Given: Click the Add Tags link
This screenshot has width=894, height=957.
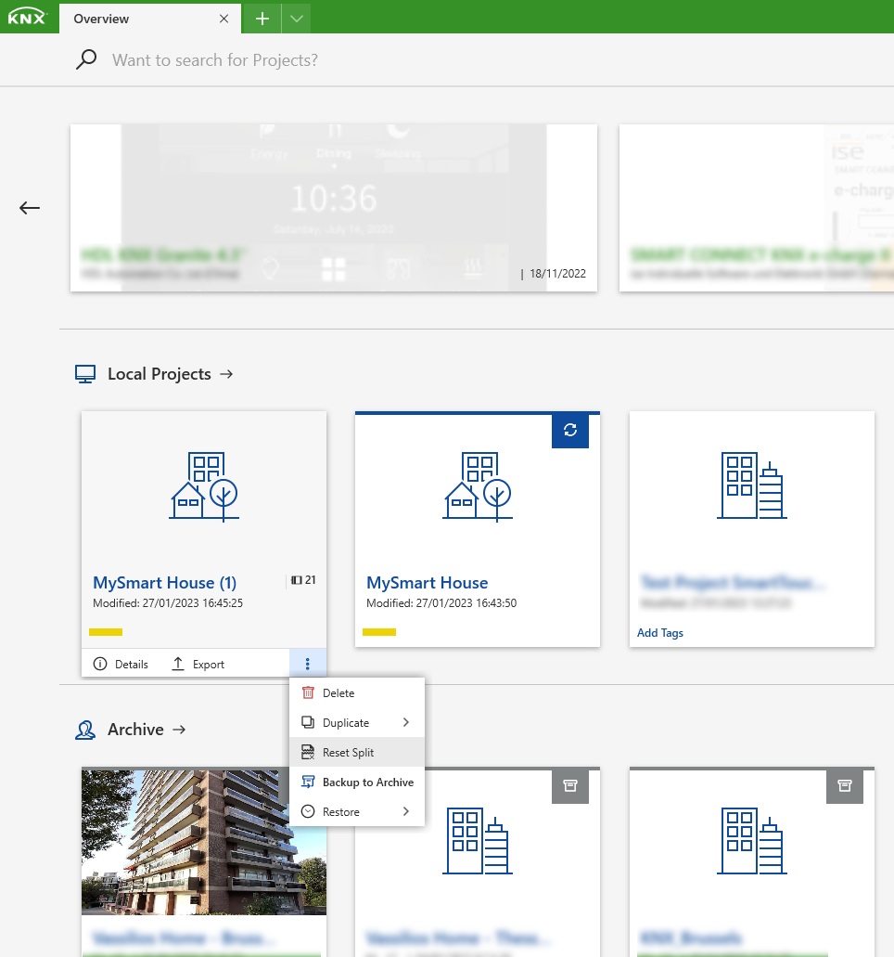Looking at the screenshot, I should [659, 632].
